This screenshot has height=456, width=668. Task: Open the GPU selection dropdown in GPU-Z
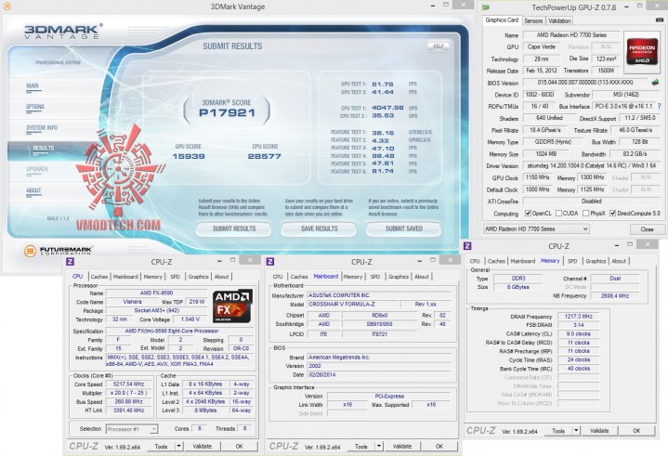pos(536,229)
